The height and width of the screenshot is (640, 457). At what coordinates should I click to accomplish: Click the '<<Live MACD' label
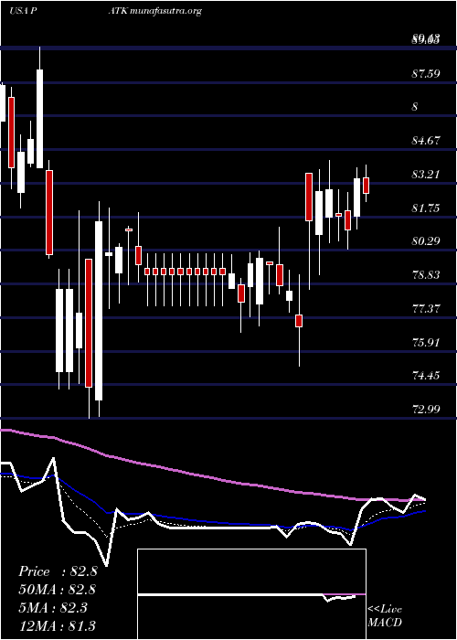point(385,616)
